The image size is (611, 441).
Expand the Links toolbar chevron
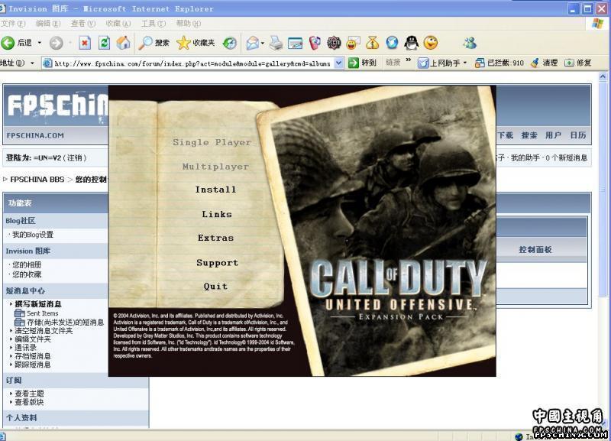click(x=409, y=60)
